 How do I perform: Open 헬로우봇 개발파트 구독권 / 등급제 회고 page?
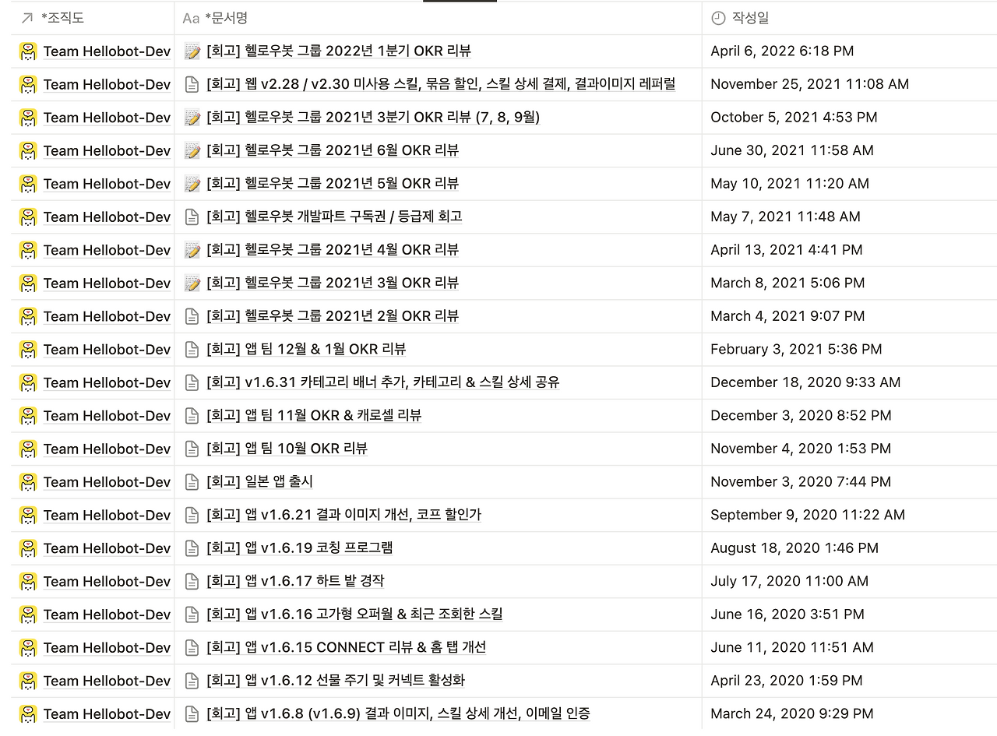[334, 217]
